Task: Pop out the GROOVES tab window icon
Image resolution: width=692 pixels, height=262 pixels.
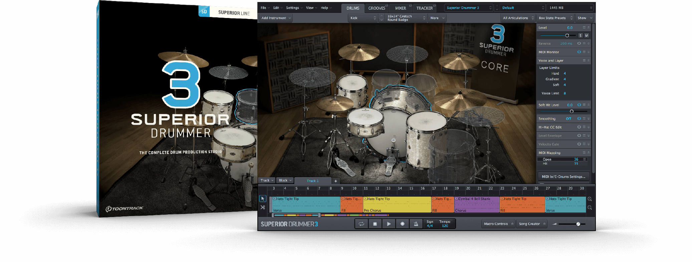Action: [x=387, y=6]
